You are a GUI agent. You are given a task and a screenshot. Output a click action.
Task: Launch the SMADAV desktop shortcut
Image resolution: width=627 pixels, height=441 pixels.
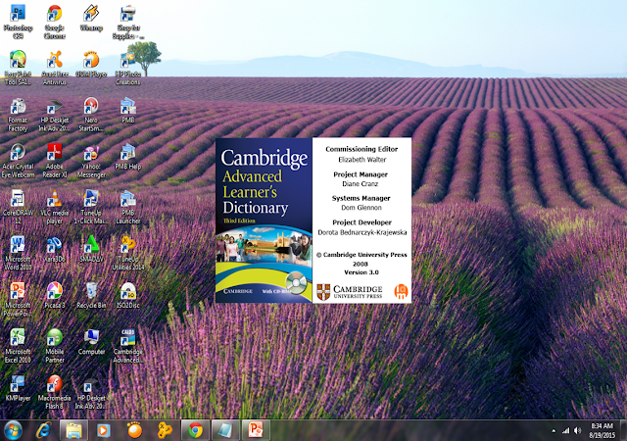[91, 250]
